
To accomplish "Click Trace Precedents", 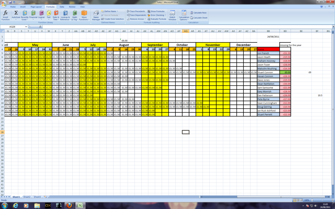I will point(136,11).
